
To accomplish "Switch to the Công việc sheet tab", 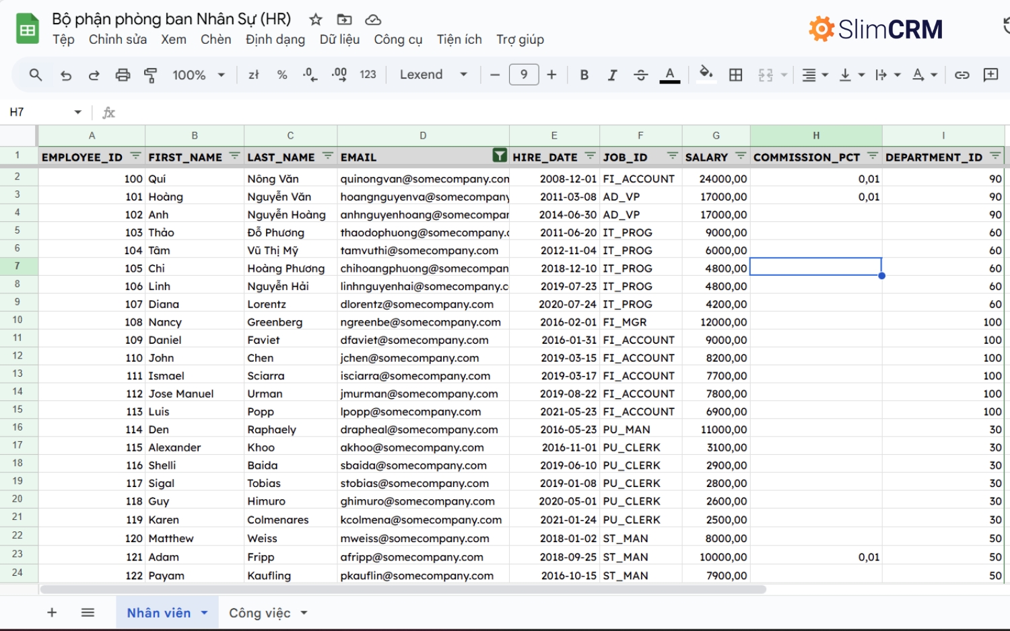I will pyautogui.click(x=260, y=613).
